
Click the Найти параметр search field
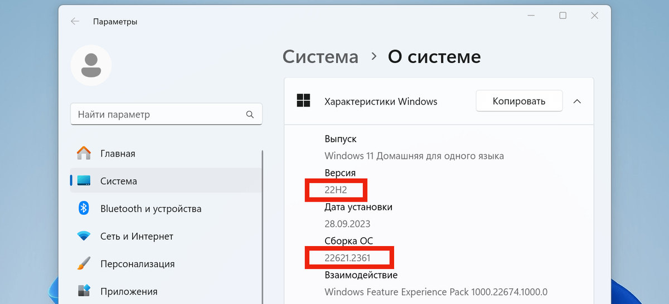tap(166, 114)
